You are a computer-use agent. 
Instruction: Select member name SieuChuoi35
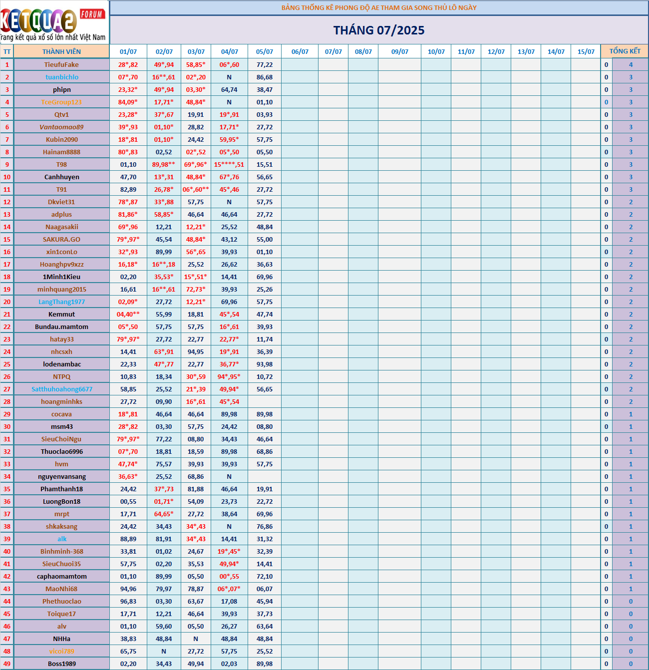tap(61, 564)
